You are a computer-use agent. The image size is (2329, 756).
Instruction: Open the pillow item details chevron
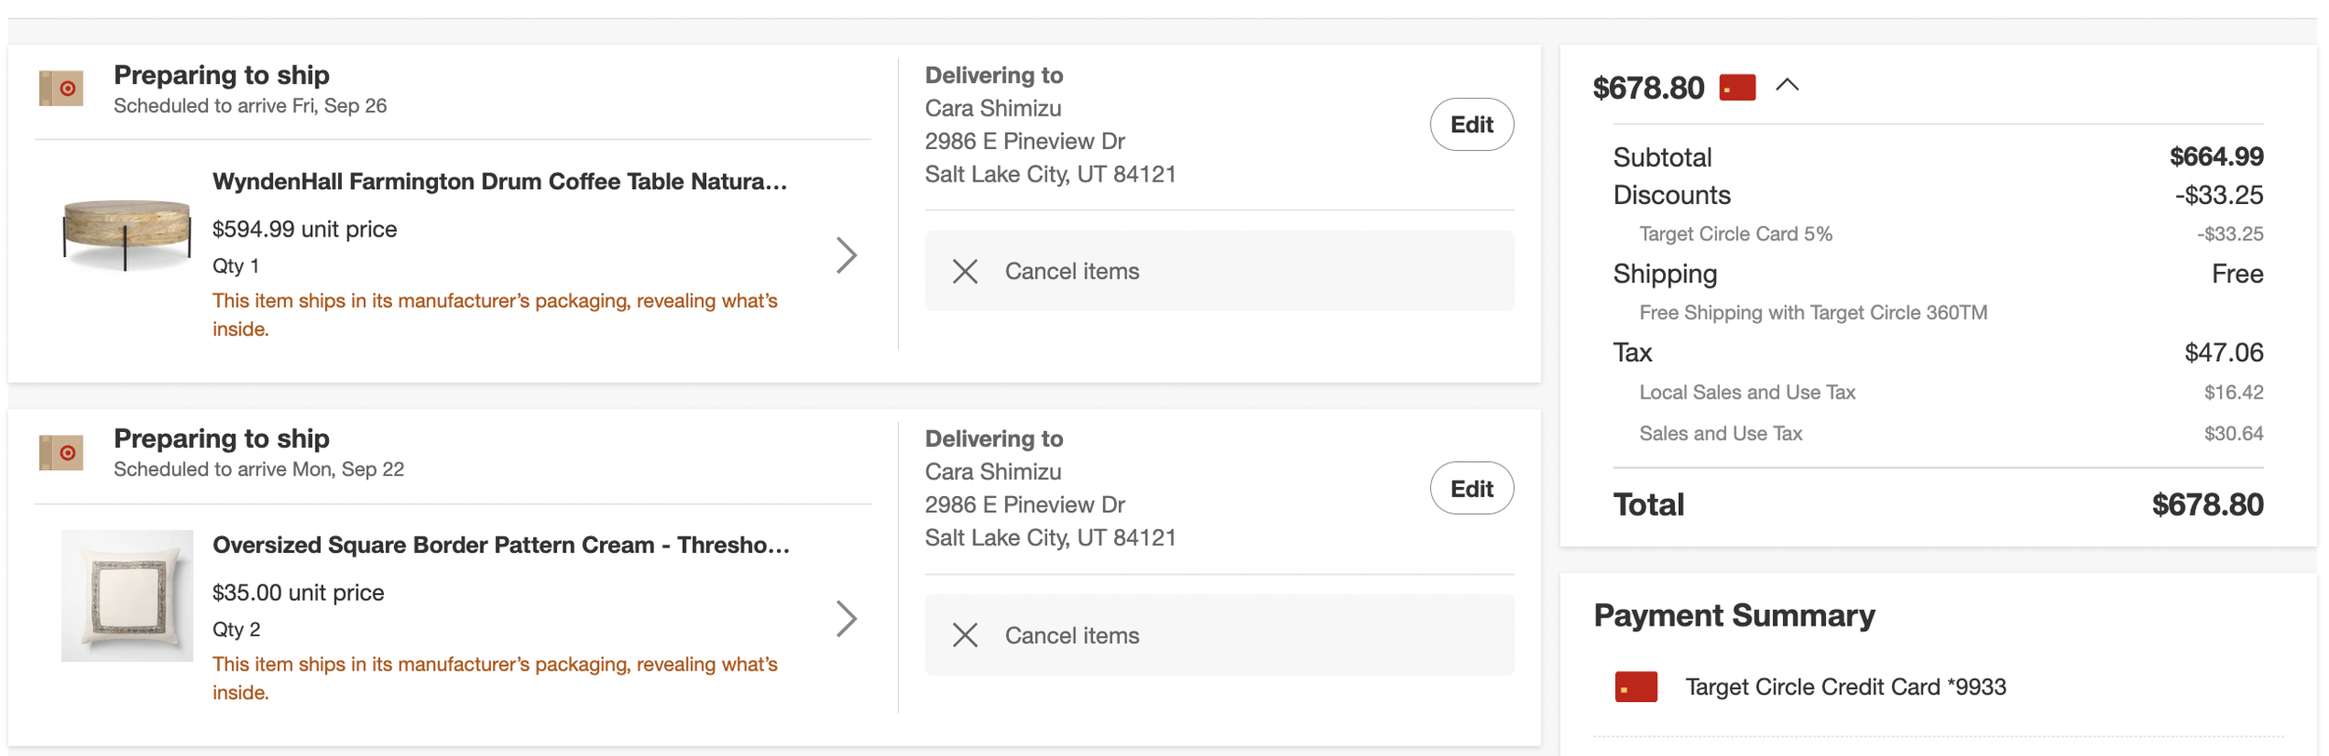(846, 618)
